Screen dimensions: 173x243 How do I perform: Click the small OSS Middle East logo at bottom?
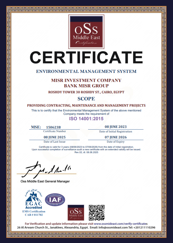coord(76,213)
